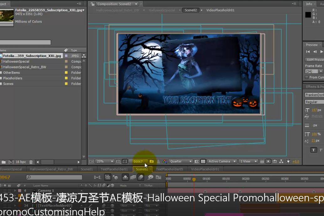Image resolution: width=324 pixels, height=216 pixels.
Task: Click the Region of Interest icon
Action: pyautogui.click(x=197, y=161)
